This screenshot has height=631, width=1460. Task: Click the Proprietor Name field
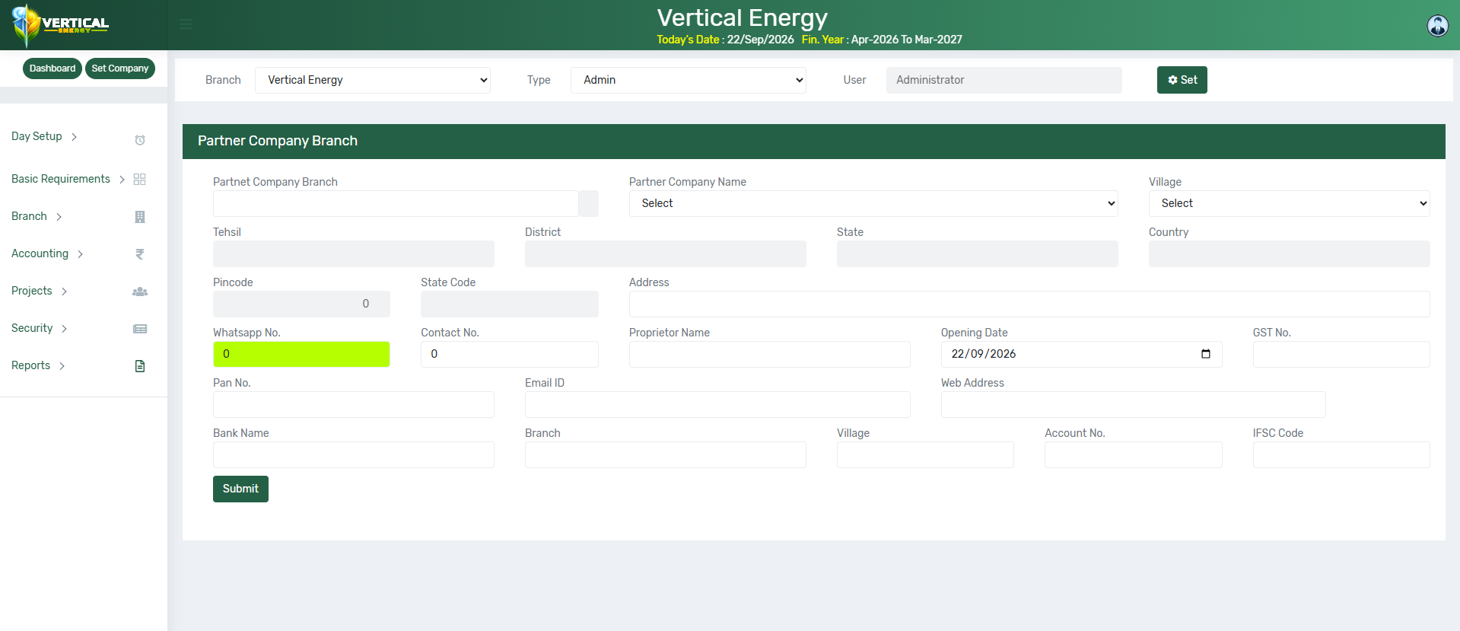pos(770,354)
